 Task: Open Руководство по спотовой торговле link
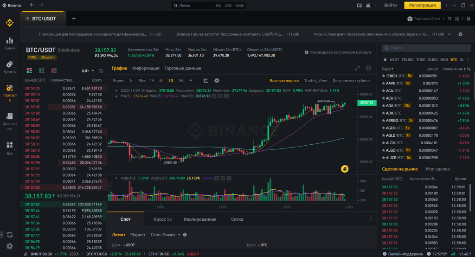[338, 52]
